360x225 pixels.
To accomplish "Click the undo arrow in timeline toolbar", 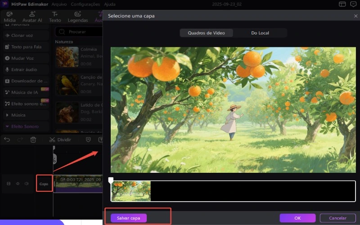I will [7, 139].
